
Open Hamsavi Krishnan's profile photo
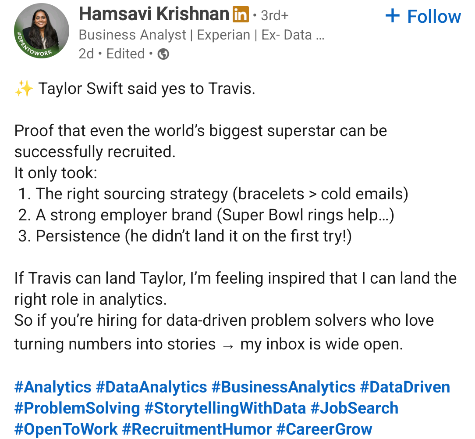pos(42,31)
